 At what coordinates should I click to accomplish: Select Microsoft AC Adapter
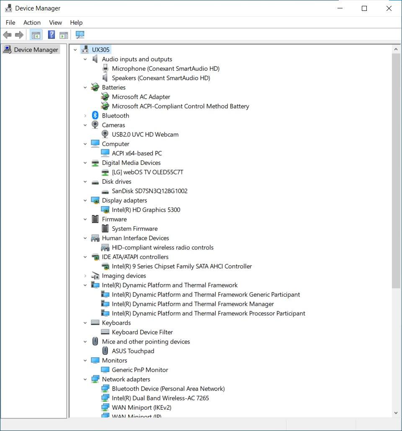[141, 97]
